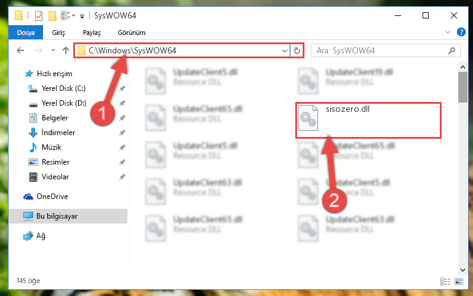
Task: Unpin Yerel Disk (C:) using its pin icon
Action: tap(122, 88)
